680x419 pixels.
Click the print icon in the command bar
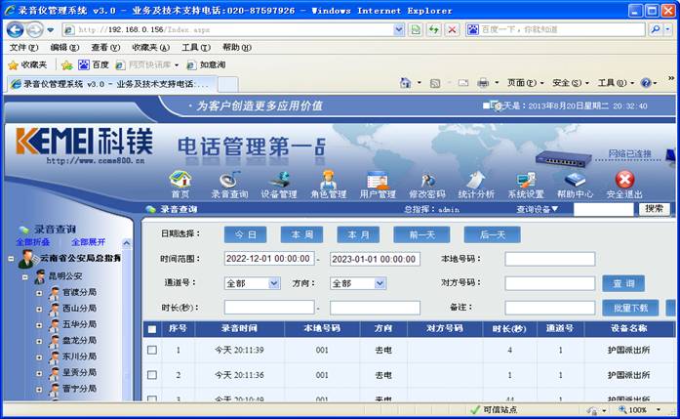(x=483, y=82)
